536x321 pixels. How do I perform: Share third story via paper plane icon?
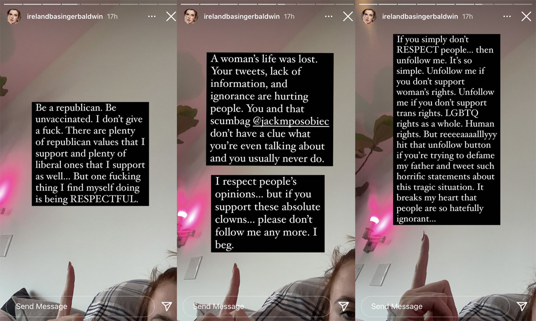click(522, 306)
